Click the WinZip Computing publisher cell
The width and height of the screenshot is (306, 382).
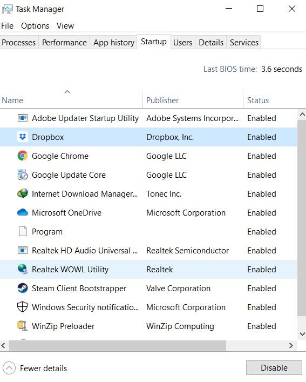pyautogui.click(x=180, y=326)
